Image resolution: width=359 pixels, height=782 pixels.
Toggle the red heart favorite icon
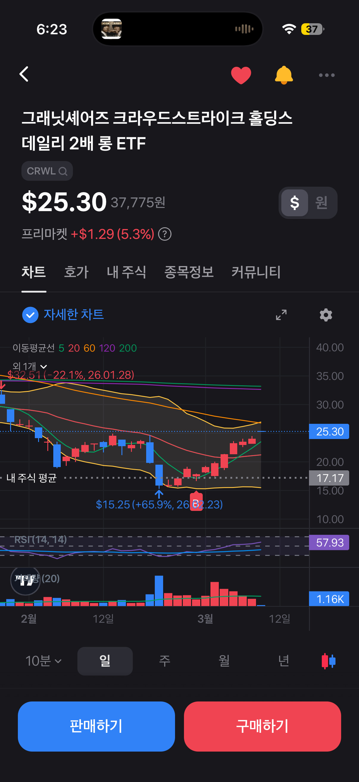(x=241, y=75)
